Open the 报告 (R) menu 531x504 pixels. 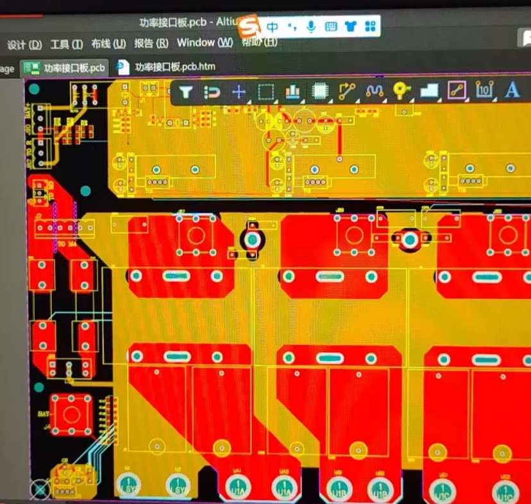pyautogui.click(x=151, y=44)
